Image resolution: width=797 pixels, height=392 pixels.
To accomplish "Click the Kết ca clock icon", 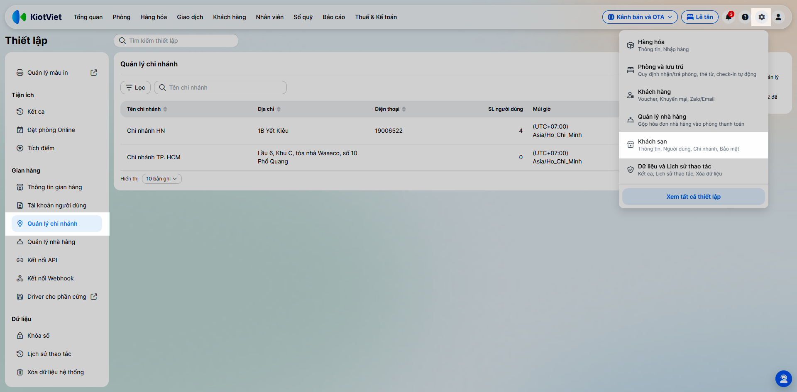I will point(20,112).
